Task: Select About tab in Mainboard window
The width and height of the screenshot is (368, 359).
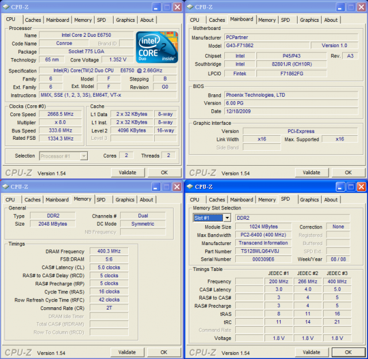Action: click(331, 20)
